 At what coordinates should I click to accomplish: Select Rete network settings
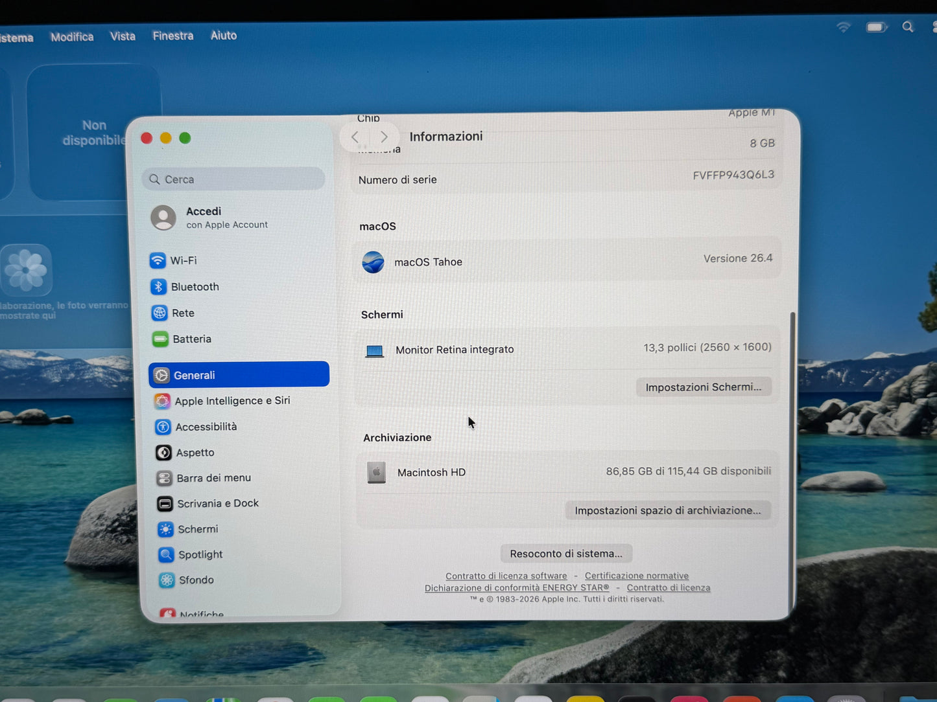coord(172,313)
